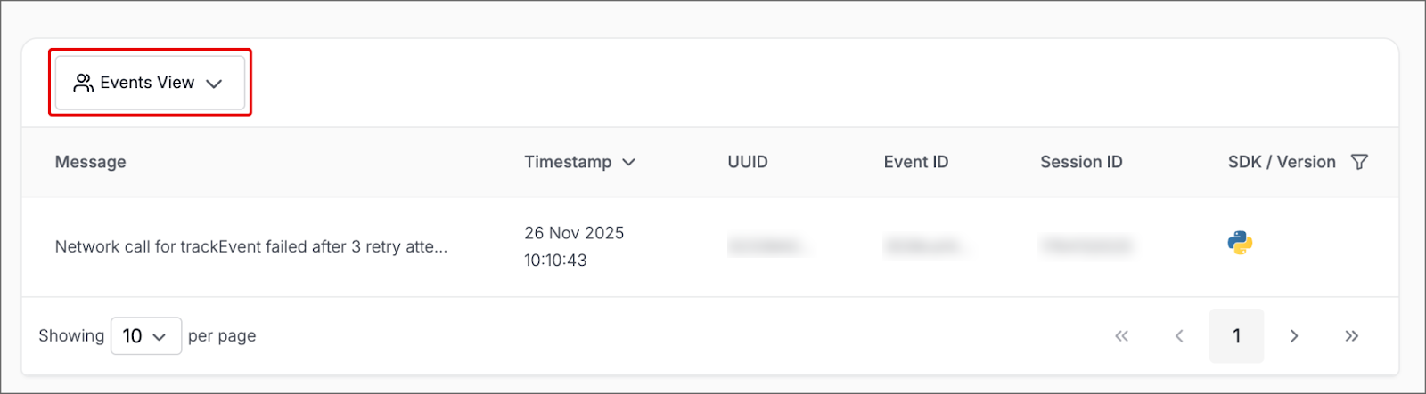Sort by the Timestamp column header
Viewport: 1426px width, 394px height.
568,162
